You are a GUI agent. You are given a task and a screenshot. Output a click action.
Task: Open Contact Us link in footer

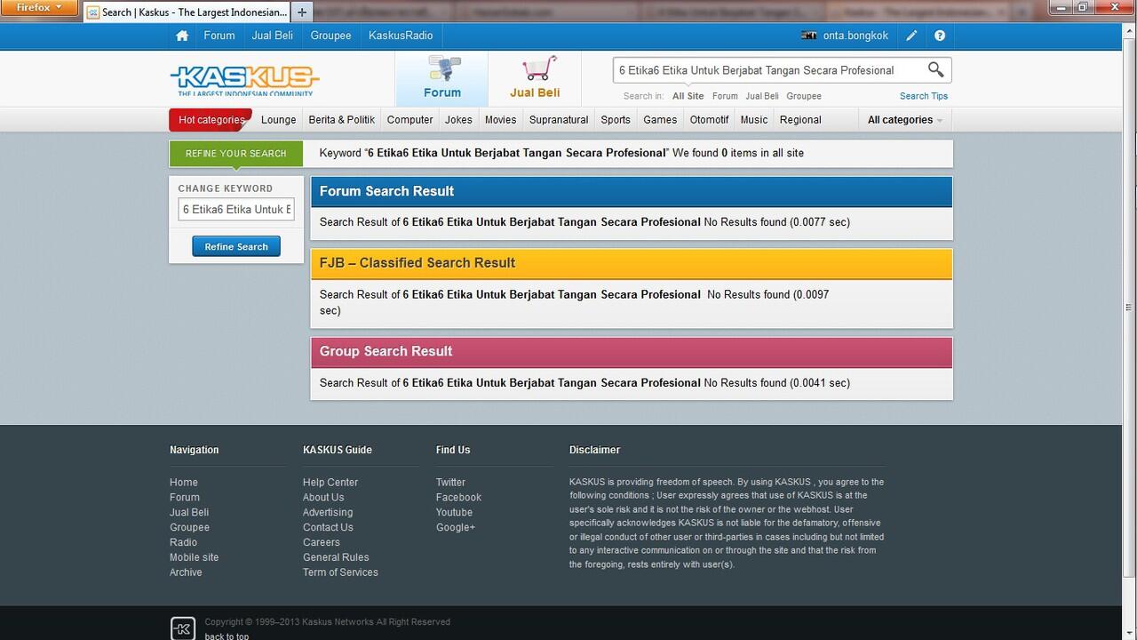tap(328, 528)
